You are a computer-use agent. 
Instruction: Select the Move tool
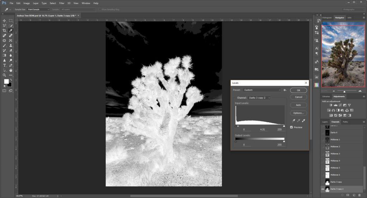[x=4, y=21]
